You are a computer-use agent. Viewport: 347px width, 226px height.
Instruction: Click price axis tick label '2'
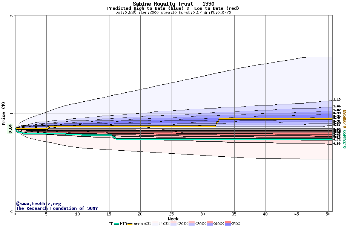(x=12, y=15)
